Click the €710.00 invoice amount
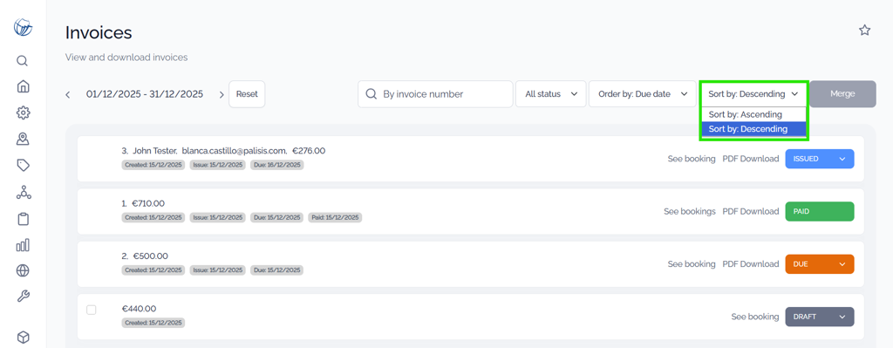This screenshot has height=348, width=893. 148,203
